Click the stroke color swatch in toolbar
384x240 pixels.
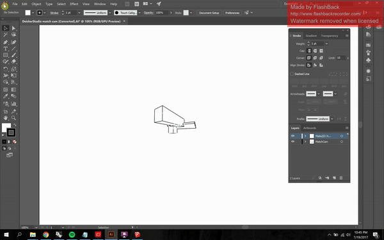click(x=11, y=132)
